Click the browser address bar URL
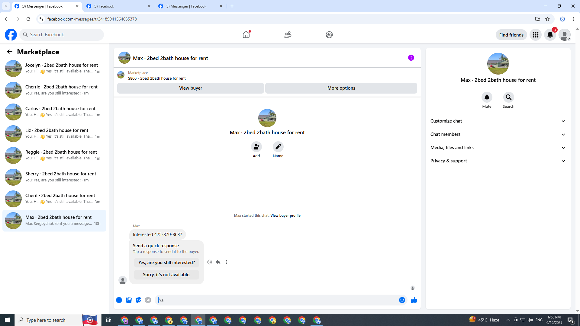The height and width of the screenshot is (326, 580). point(92,19)
